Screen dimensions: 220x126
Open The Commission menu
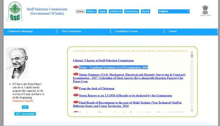pyautogui.click(x=71, y=31)
